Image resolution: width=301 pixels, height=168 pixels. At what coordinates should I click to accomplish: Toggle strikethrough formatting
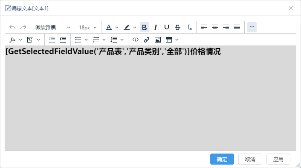click(x=178, y=27)
